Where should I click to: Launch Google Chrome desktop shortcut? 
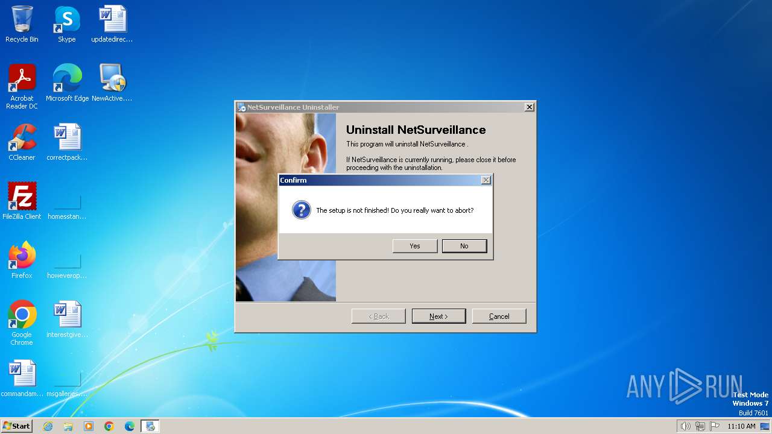(22, 323)
